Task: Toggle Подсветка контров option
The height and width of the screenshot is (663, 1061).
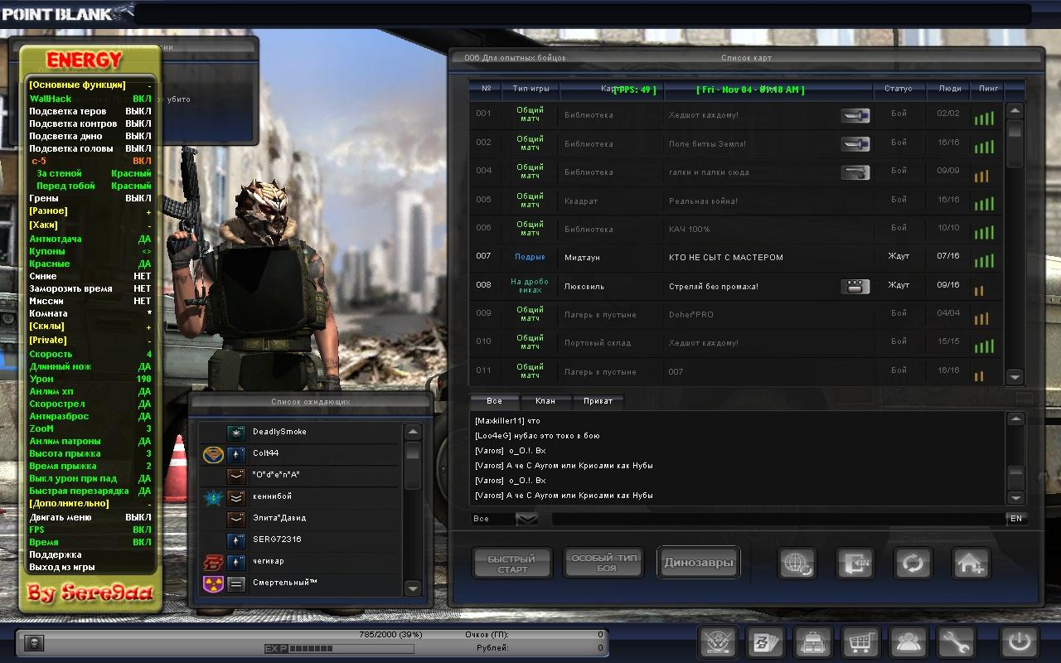Action: click(x=90, y=123)
